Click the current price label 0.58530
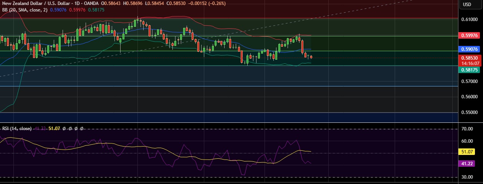Viewport: 483px width, 184px height. click(470, 58)
